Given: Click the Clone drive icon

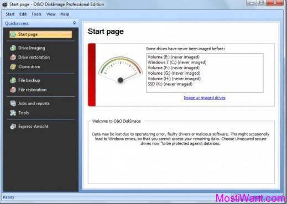Looking at the screenshot, I should [13, 67].
